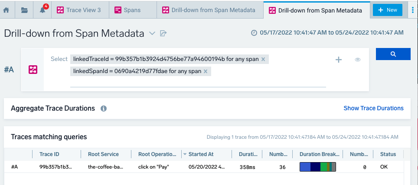
Task: Open the folder library icon
Action: point(25,10)
